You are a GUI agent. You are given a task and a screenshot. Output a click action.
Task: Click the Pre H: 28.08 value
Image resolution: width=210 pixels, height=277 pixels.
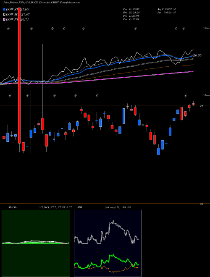131,13
